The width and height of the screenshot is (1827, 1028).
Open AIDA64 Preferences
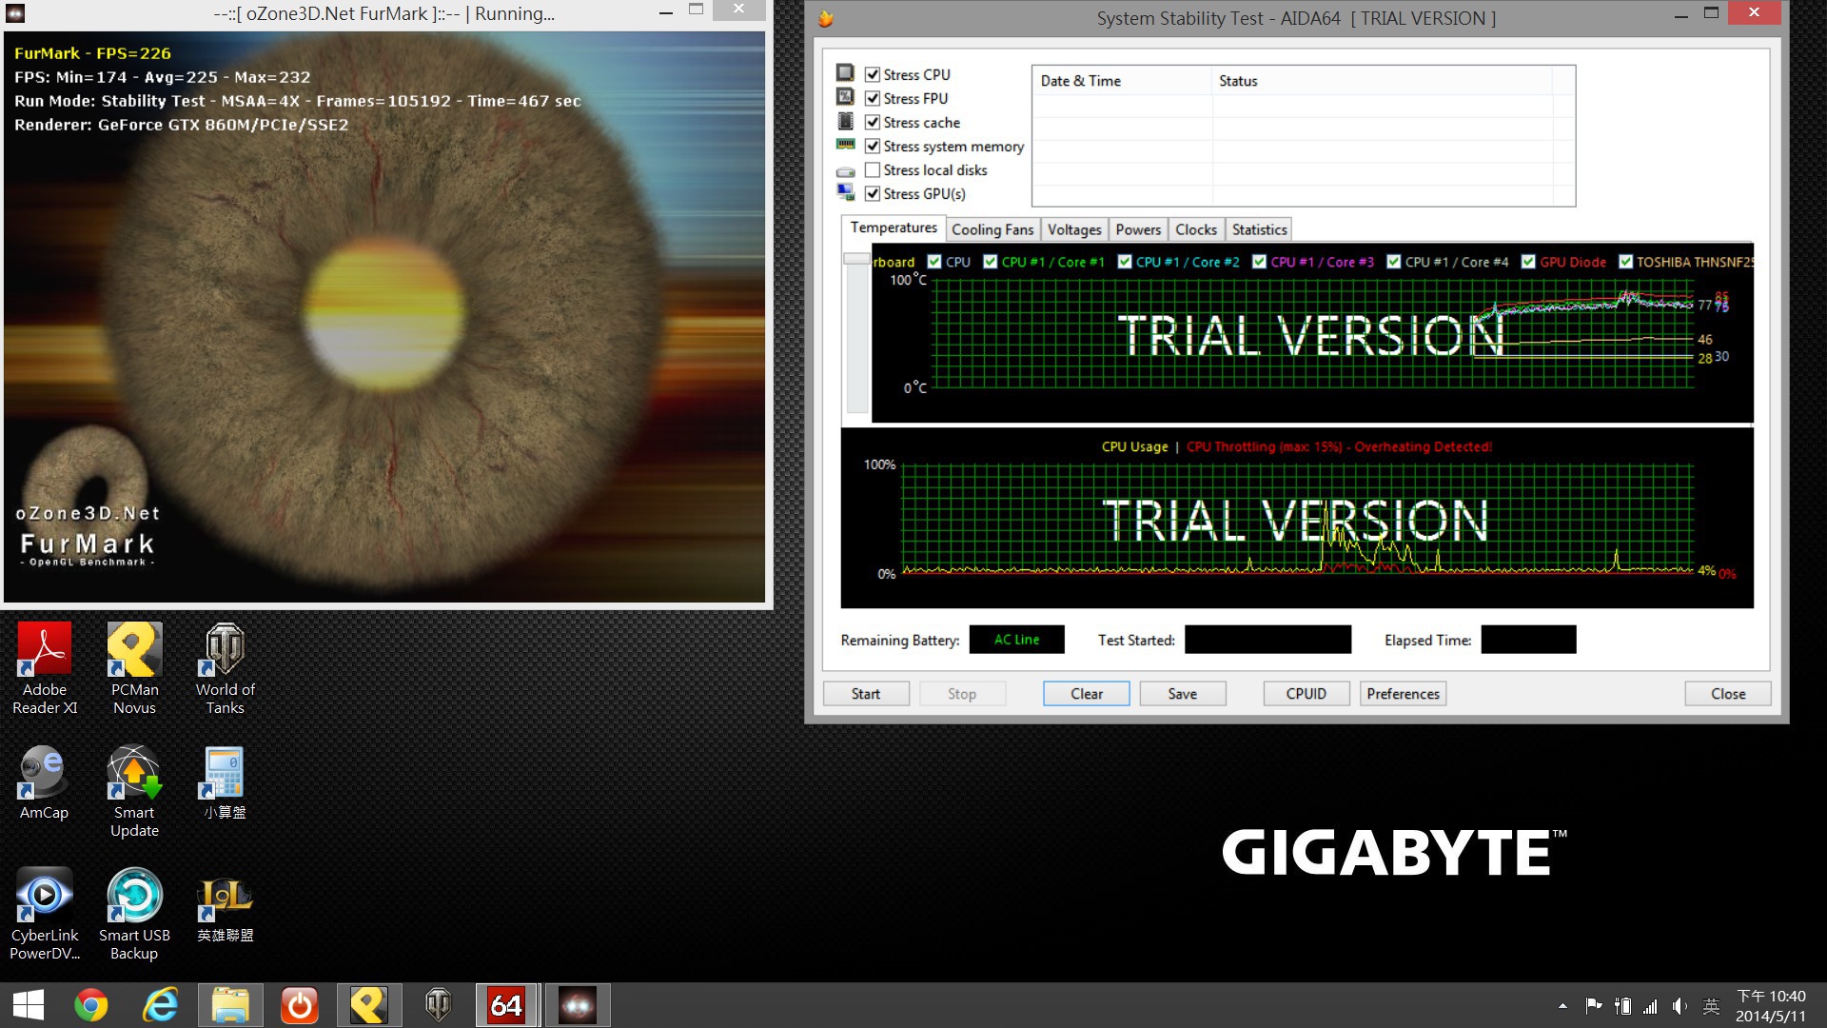(1404, 694)
